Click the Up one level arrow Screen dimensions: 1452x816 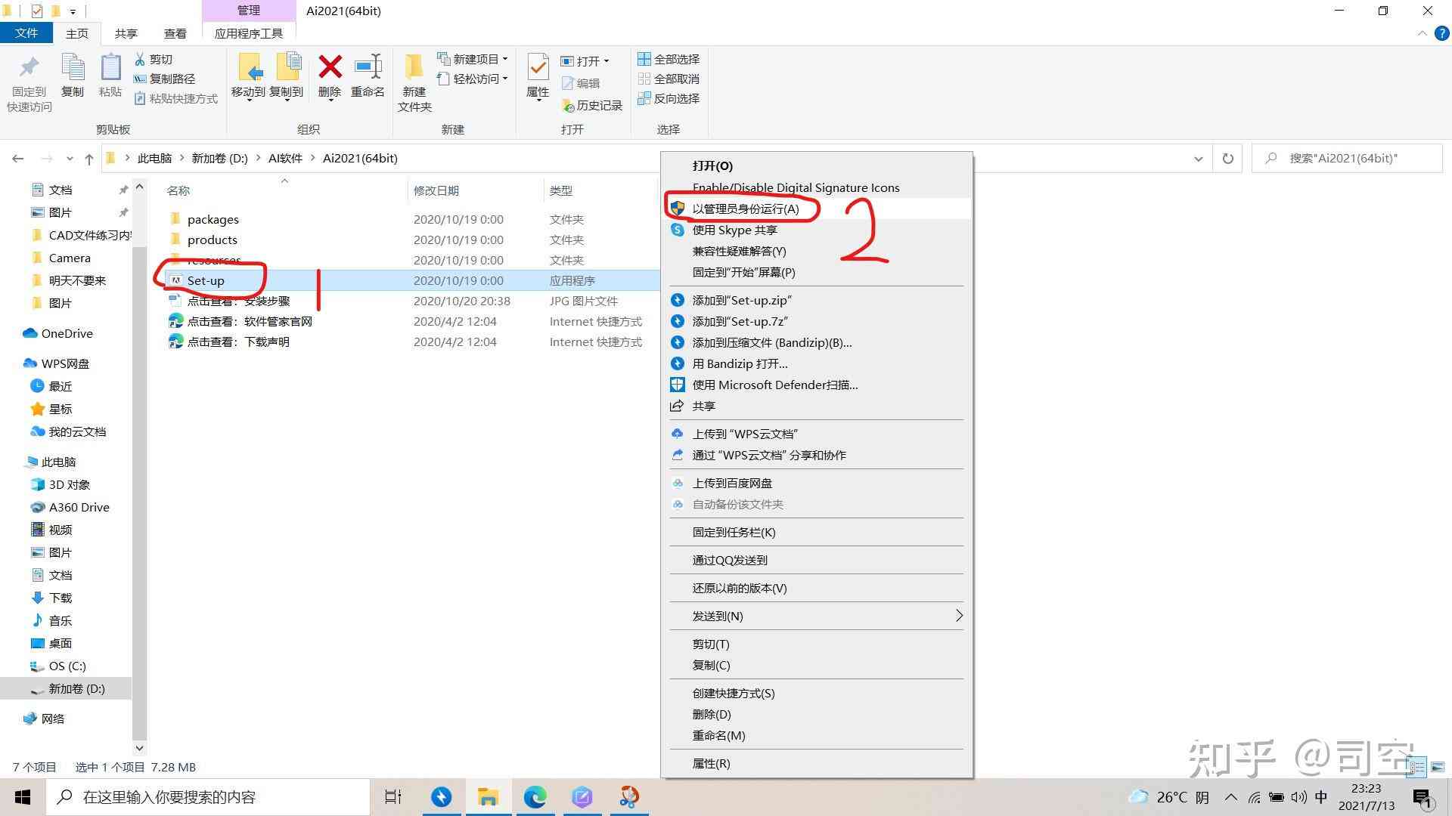click(x=89, y=159)
